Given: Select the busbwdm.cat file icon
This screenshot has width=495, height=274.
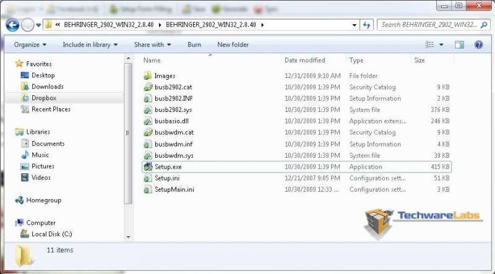Looking at the screenshot, I should [x=148, y=132].
